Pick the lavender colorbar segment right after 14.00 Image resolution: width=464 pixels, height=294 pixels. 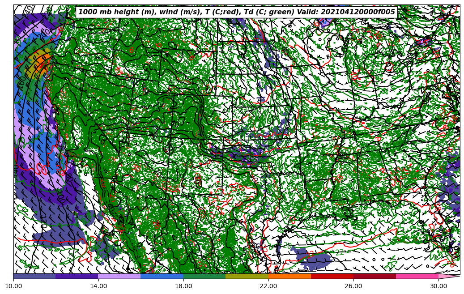pyautogui.click(x=119, y=276)
